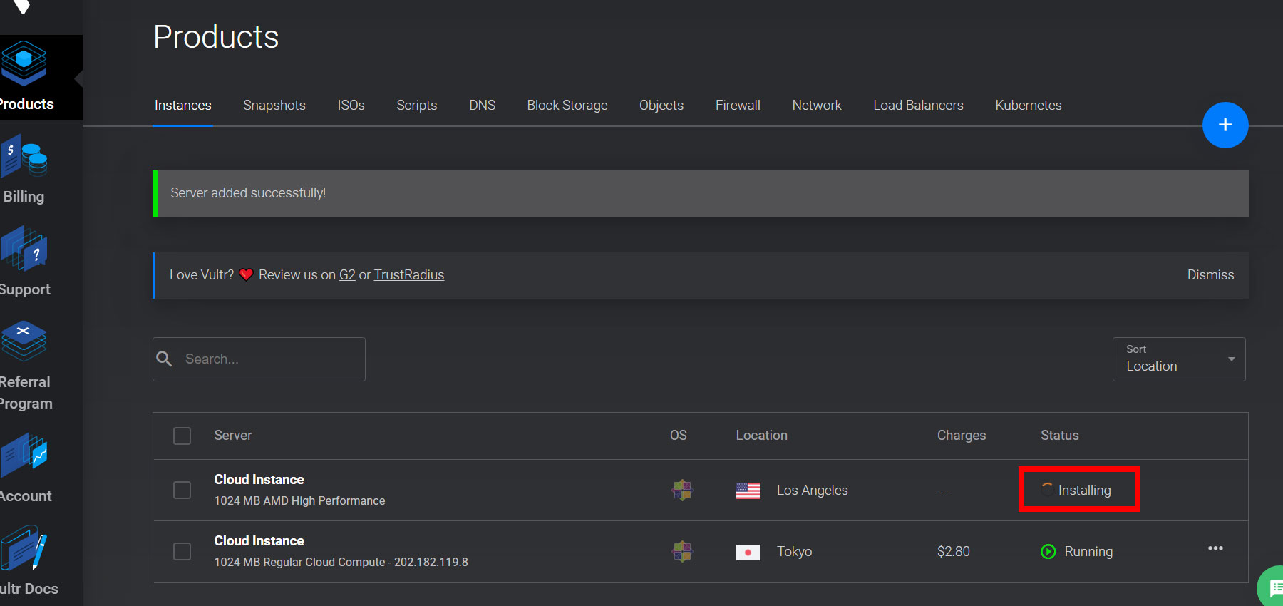Click the blue plus deploy button
The width and height of the screenshot is (1283, 606).
pos(1225,125)
